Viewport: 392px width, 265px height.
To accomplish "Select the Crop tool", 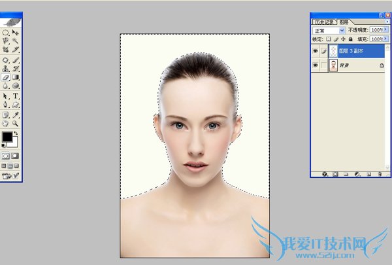I will click(x=5, y=50).
